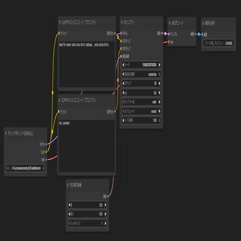Decrease 高さ height with its left arrow
Image resolution: width=241 pixels, height=241 pixels.
tap(69, 214)
